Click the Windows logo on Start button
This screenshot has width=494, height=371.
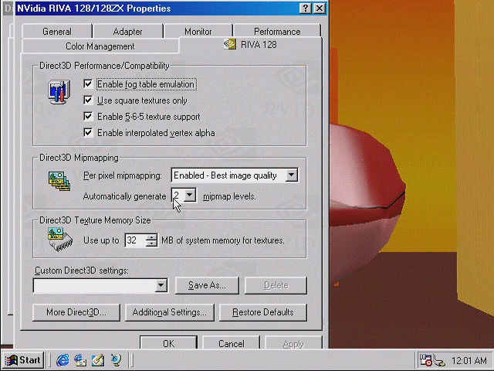(12, 360)
